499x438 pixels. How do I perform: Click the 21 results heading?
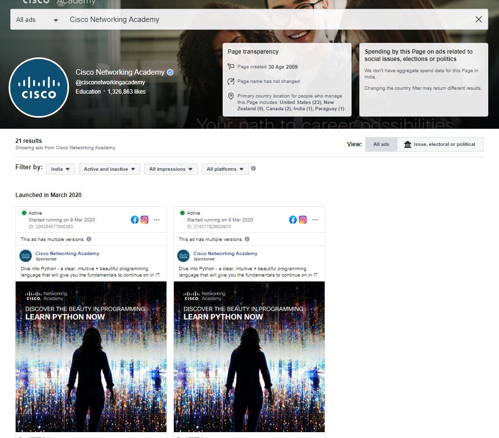click(29, 141)
